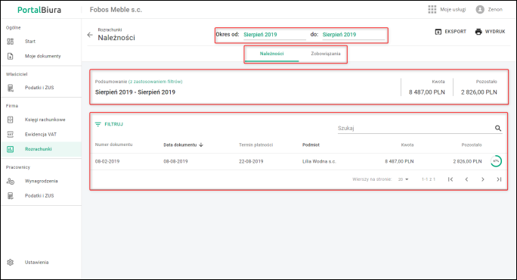Click Podatki i ZUS icon under Pracownicy

11,196
